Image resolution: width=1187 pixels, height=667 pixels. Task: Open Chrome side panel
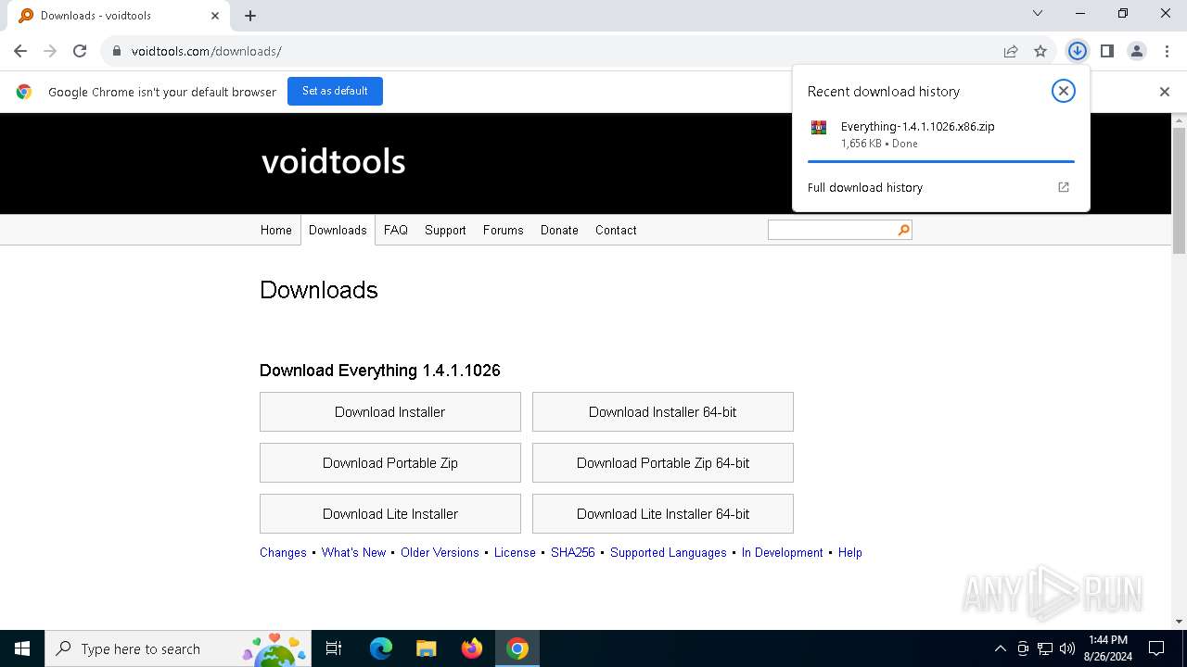click(x=1106, y=51)
